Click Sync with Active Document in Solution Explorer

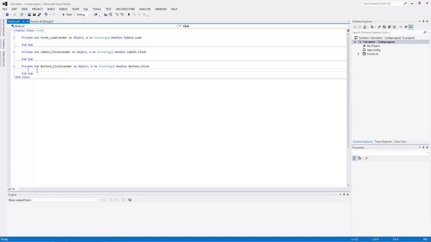[379, 27]
